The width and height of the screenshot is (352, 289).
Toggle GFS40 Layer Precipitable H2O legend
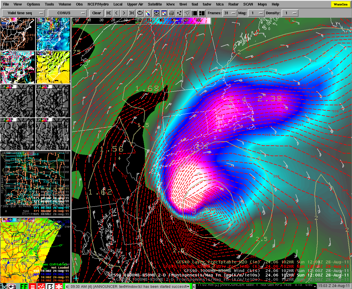[262, 262]
